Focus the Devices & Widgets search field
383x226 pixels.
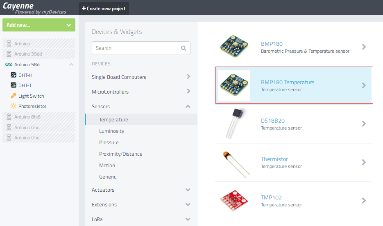coord(141,48)
